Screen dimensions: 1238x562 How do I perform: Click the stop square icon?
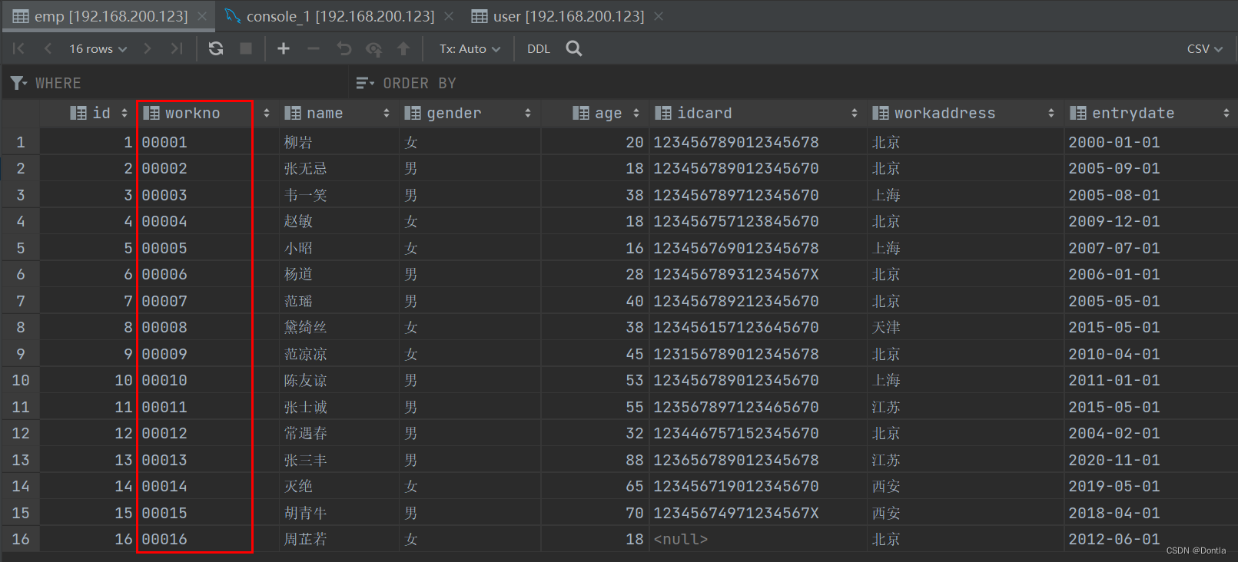246,48
